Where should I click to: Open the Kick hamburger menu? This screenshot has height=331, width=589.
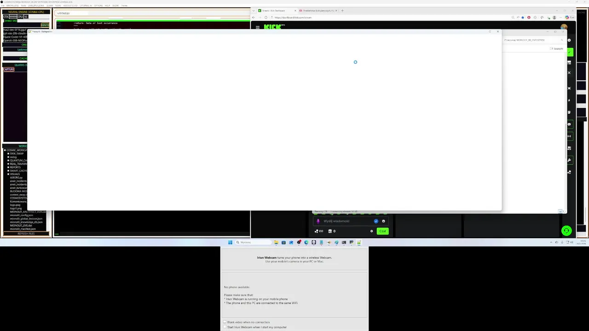pyautogui.click(x=258, y=28)
